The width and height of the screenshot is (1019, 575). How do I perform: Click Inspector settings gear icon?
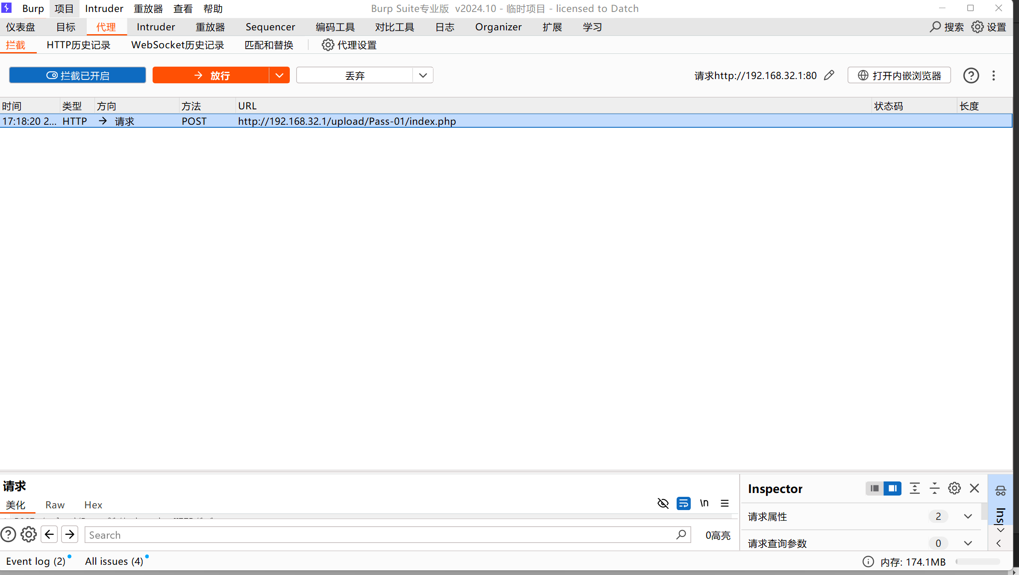point(954,488)
